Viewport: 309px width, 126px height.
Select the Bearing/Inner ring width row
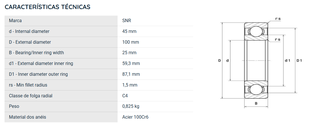click(x=99, y=53)
